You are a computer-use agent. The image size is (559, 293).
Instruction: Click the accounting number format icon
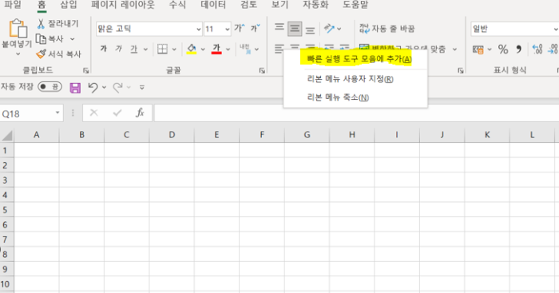click(478, 49)
